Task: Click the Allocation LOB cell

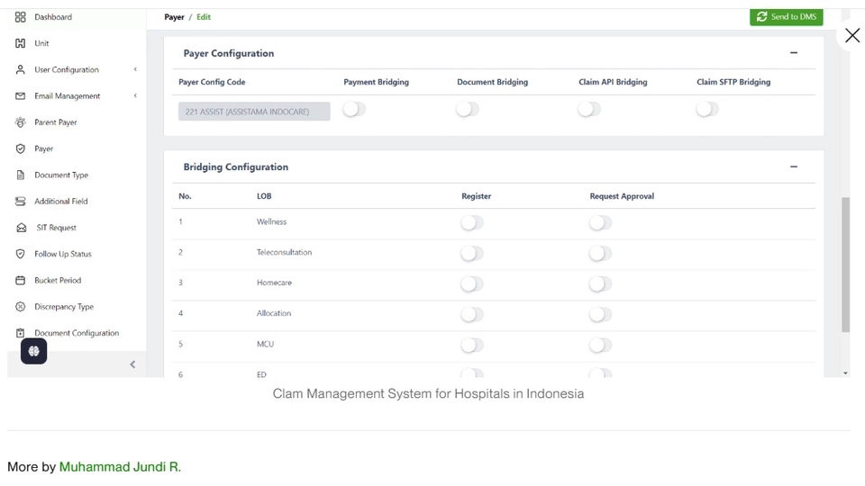Action: [274, 313]
